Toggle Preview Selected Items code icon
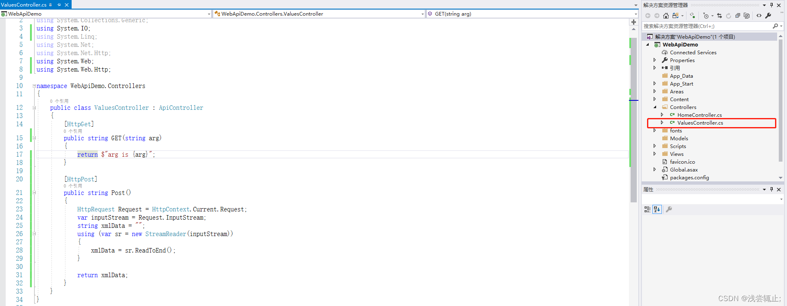Viewport: 787px width, 306px height. pos(759,16)
